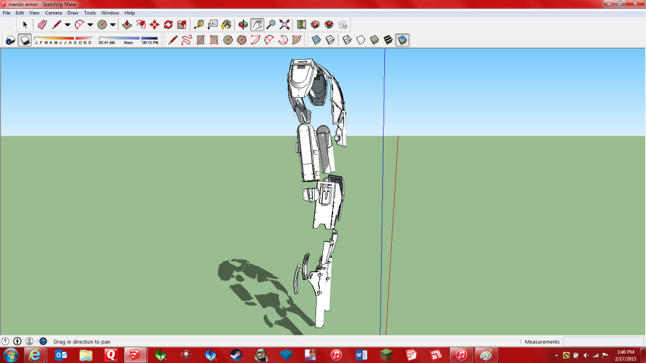This screenshot has width=646, height=363.
Task: Toggle Show/Hide Shadows button
Action: point(25,40)
